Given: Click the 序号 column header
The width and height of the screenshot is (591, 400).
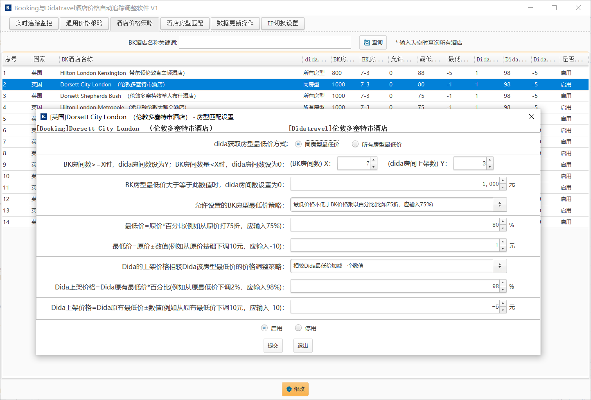Looking at the screenshot, I should (x=16, y=59).
